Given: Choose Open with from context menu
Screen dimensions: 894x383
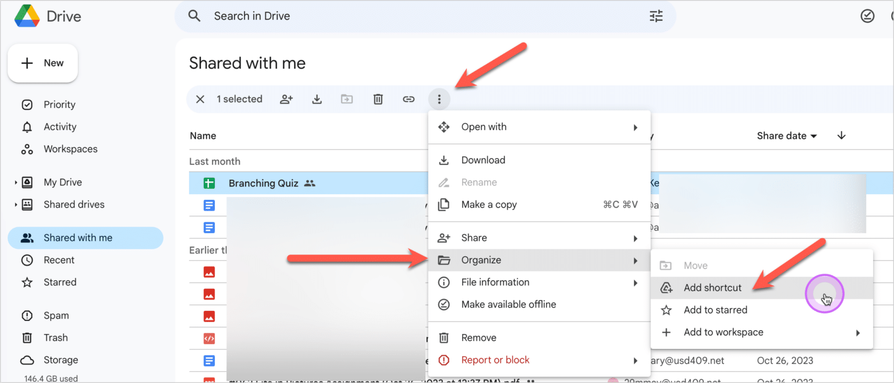Looking at the screenshot, I should coord(539,127).
